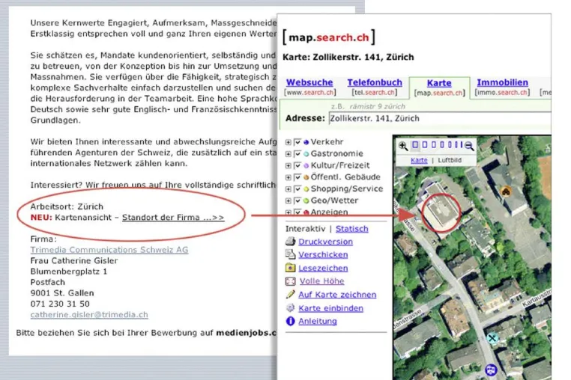Click the blue info icon for Anleitung
The width and height of the screenshot is (571, 380).
pyautogui.click(x=290, y=321)
